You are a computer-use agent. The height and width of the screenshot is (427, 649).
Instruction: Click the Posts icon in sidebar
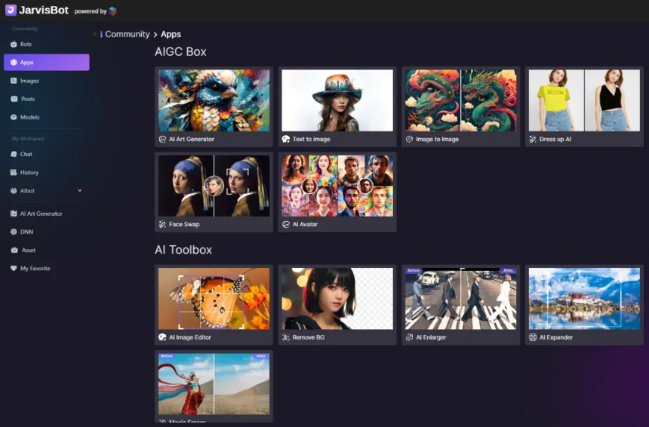pos(14,99)
